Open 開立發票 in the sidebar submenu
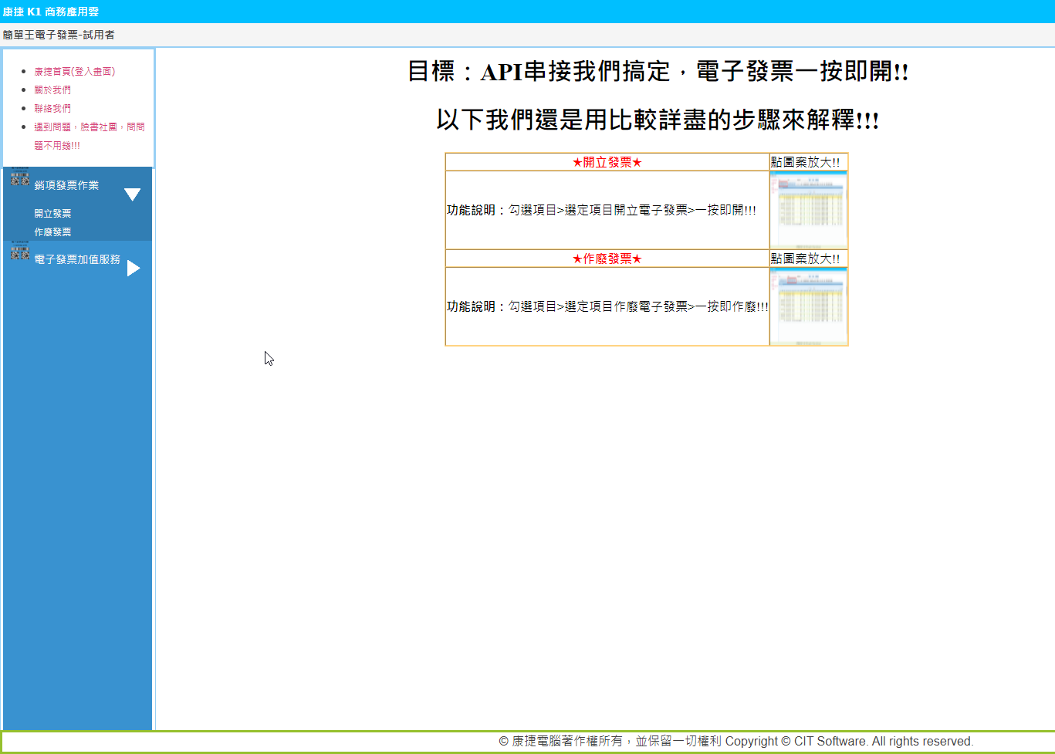The width and height of the screenshot is (1055, 754). pos(52,214)
